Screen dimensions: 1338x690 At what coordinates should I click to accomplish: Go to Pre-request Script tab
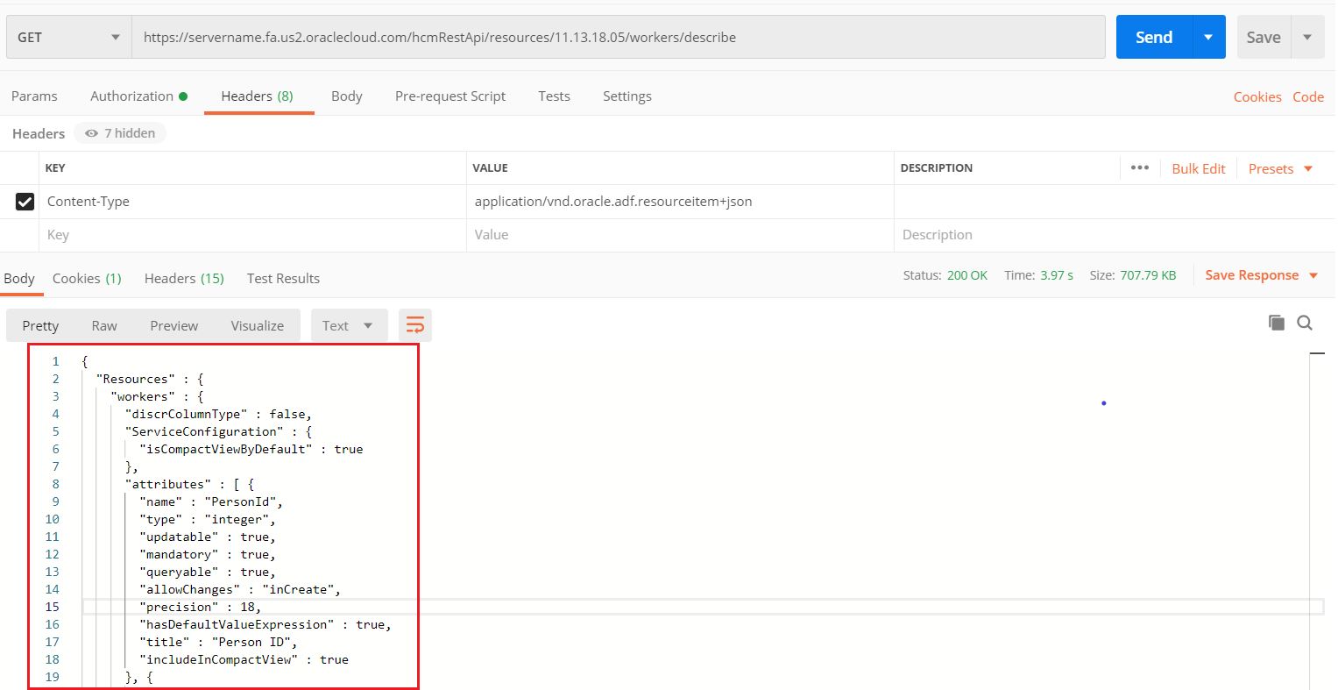coord(450,96)
